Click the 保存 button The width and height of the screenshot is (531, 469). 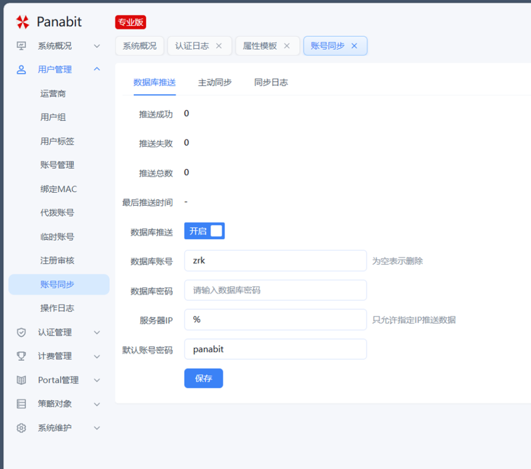204,378
